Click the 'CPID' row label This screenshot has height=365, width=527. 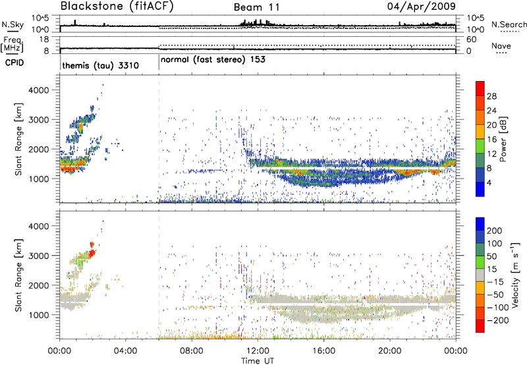coord(14,63)
